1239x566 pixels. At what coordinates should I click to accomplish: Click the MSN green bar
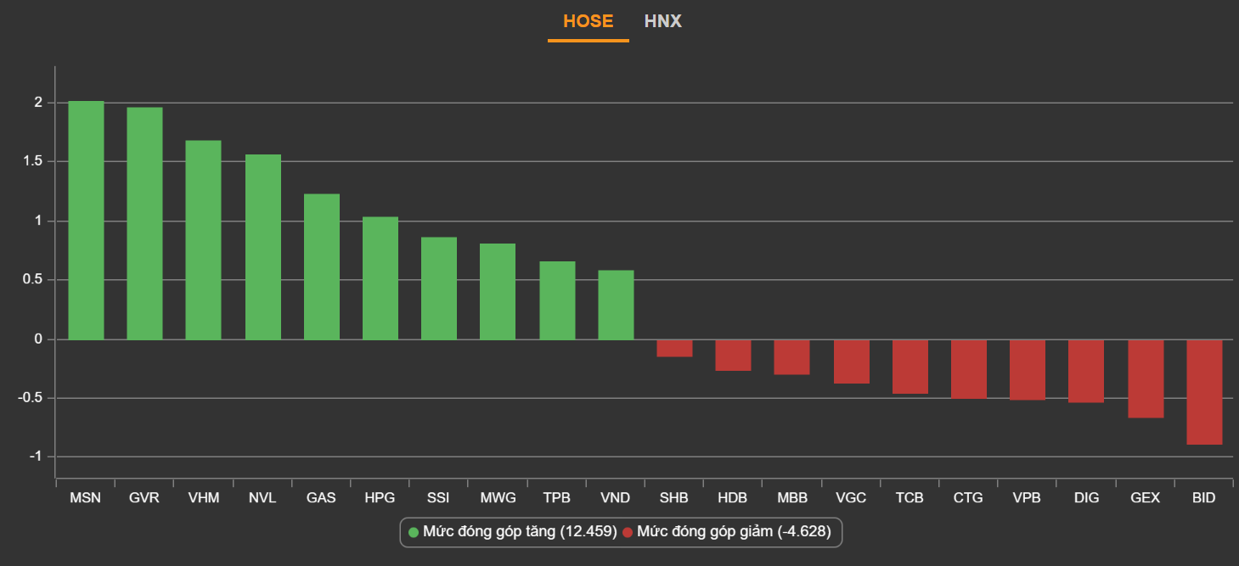pyautogui.click(x=86, y=221)
